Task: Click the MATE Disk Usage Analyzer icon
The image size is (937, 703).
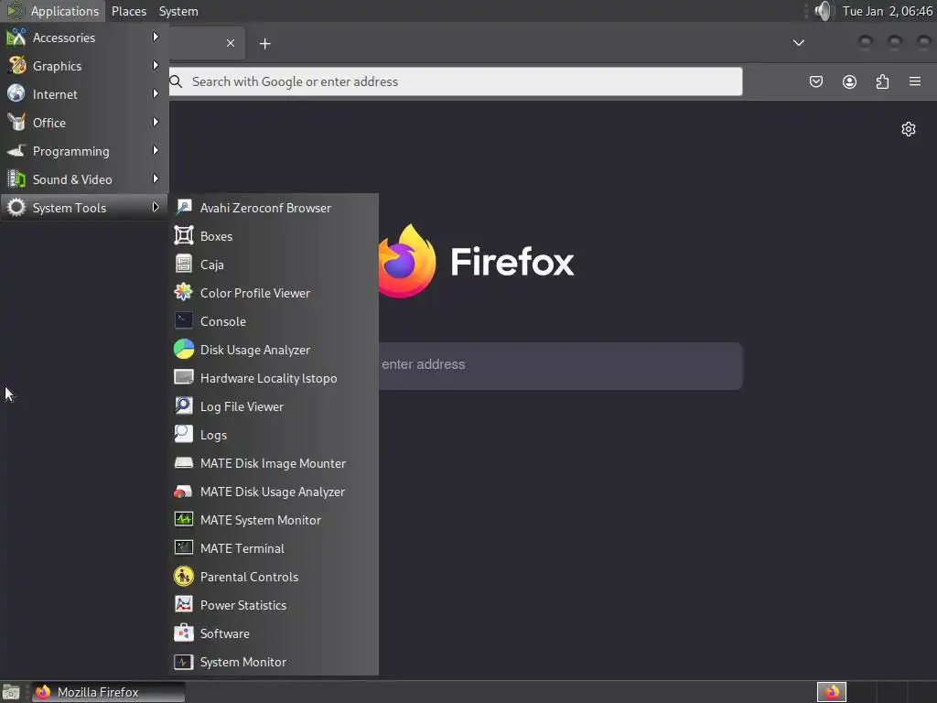Action: tap(183, 491)
